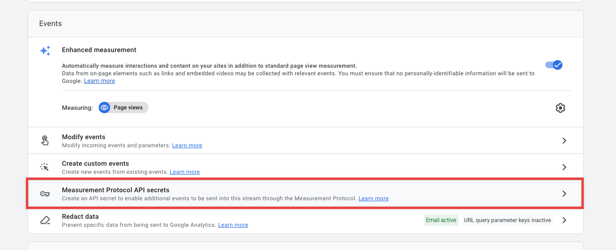This screenshot has height=250, width=616.
Task: Open Learn more for Measurement Protocol
Action: click(373, 198)
